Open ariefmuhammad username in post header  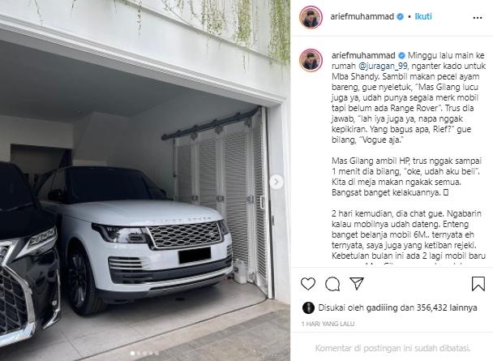coord(362,17)
